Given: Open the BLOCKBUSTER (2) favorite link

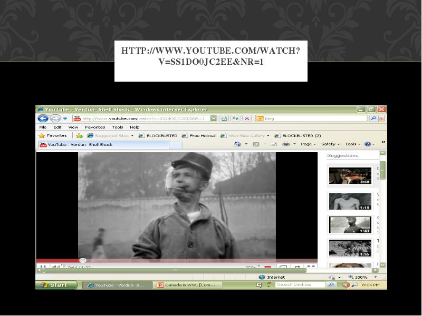Looking at the screenshot, I should (298, 136).
